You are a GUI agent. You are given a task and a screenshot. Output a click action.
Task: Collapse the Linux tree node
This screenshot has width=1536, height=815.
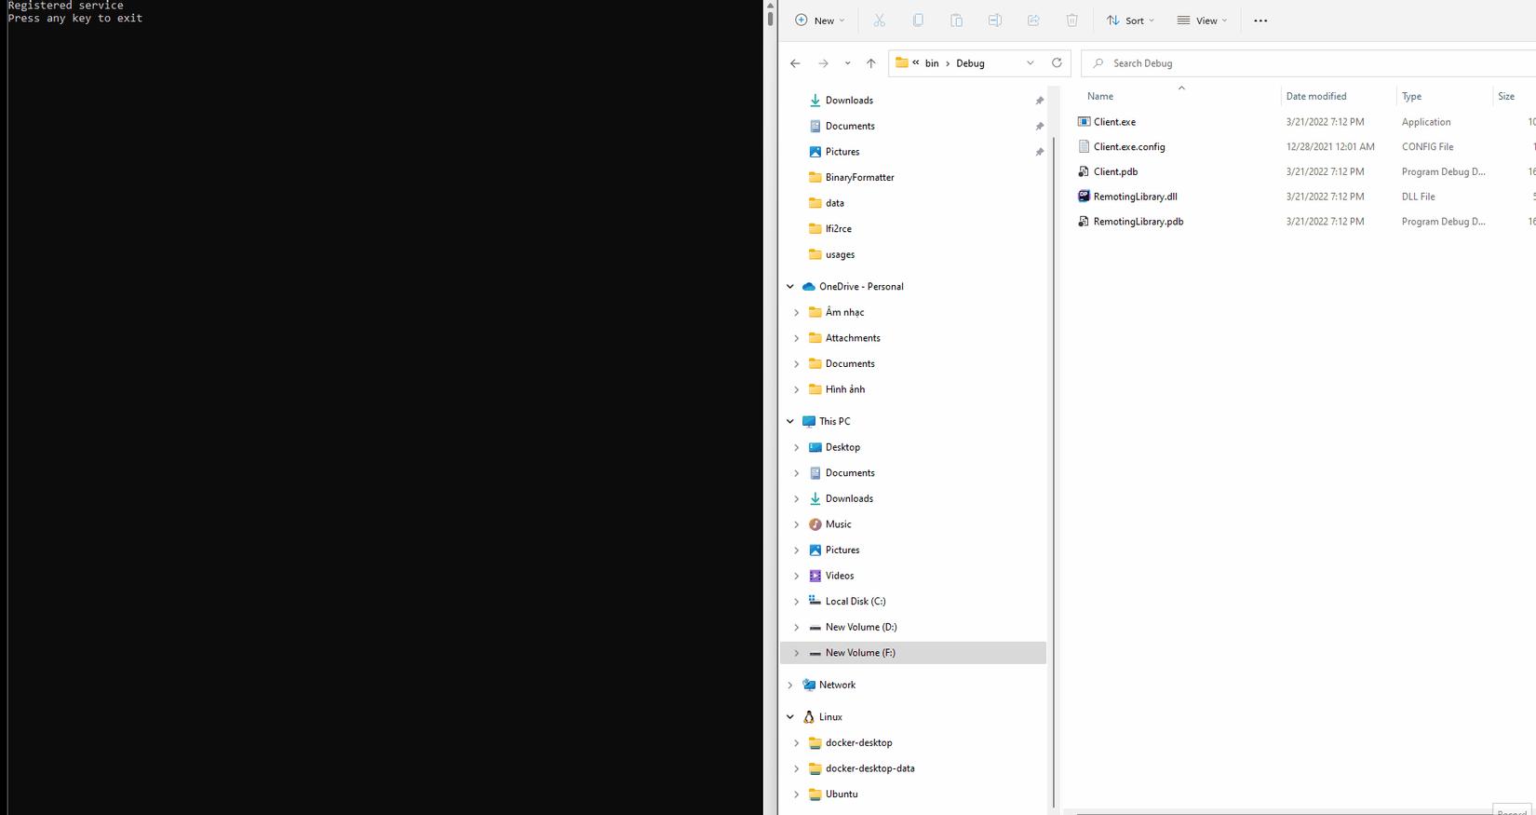coord(790,717)
